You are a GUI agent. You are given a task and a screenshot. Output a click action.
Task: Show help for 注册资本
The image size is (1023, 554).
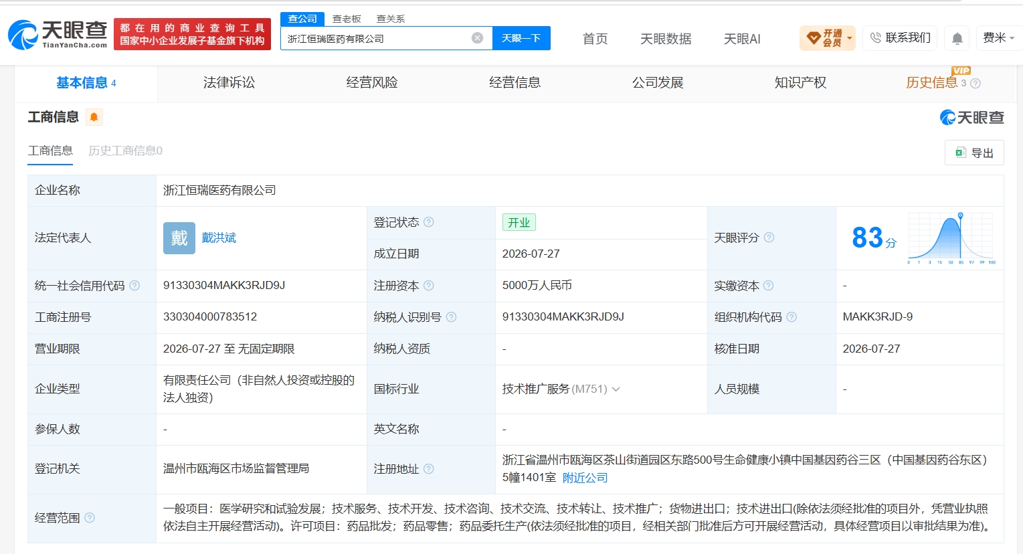pos(429,286)
